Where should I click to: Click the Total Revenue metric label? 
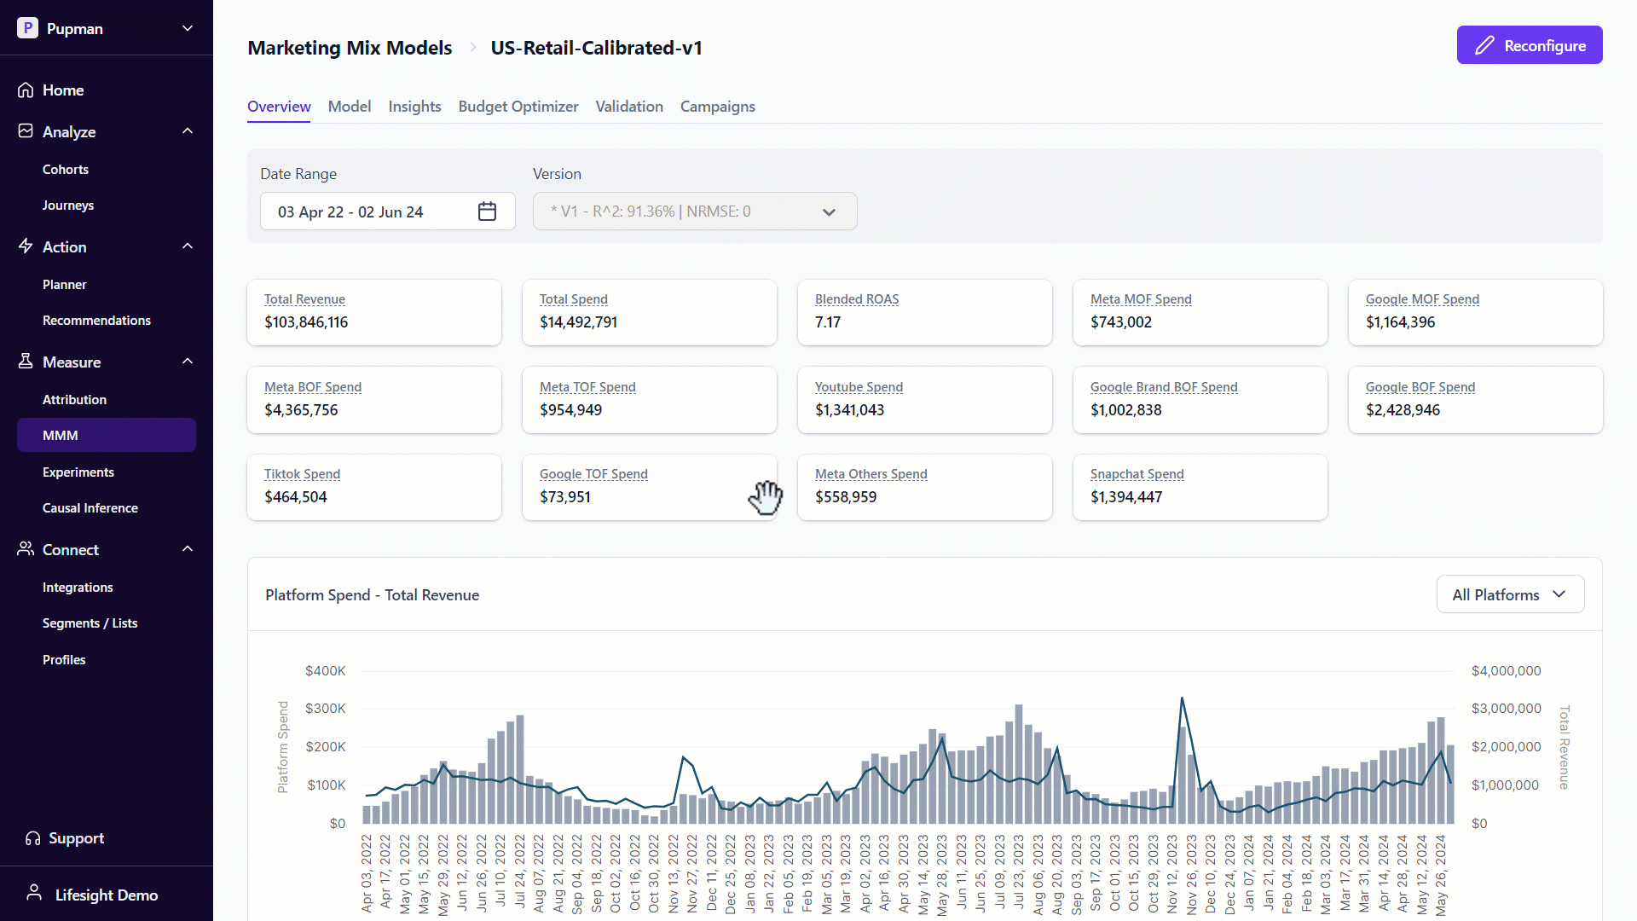pyautogui.click(x=304, y=299)
